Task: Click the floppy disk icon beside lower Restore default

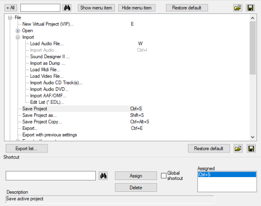Action: [251, 149]
